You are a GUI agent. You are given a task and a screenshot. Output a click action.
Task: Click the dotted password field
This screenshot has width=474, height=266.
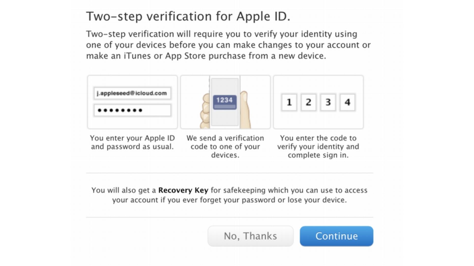pyautogui.click(x=132, y=110)
